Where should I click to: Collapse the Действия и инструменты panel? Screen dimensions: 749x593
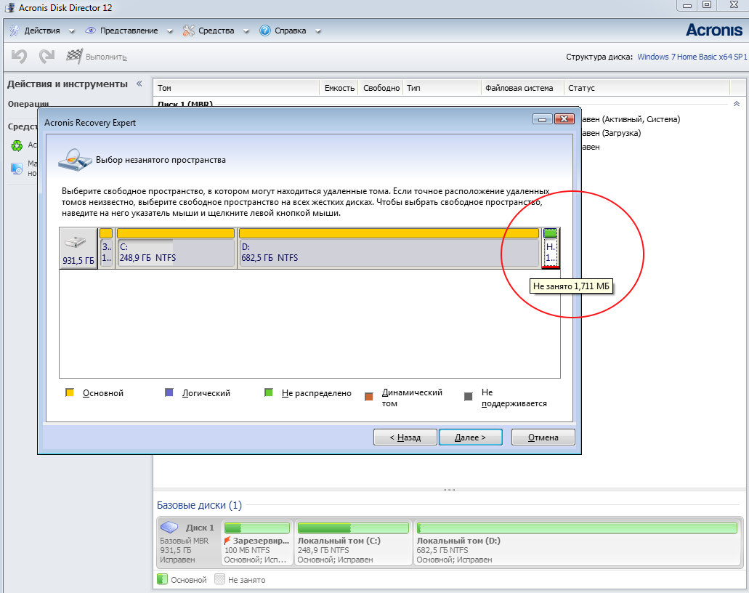(139, 84)
